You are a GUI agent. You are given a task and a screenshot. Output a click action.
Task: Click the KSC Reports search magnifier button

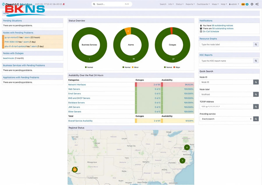click(x=256, y=61)
